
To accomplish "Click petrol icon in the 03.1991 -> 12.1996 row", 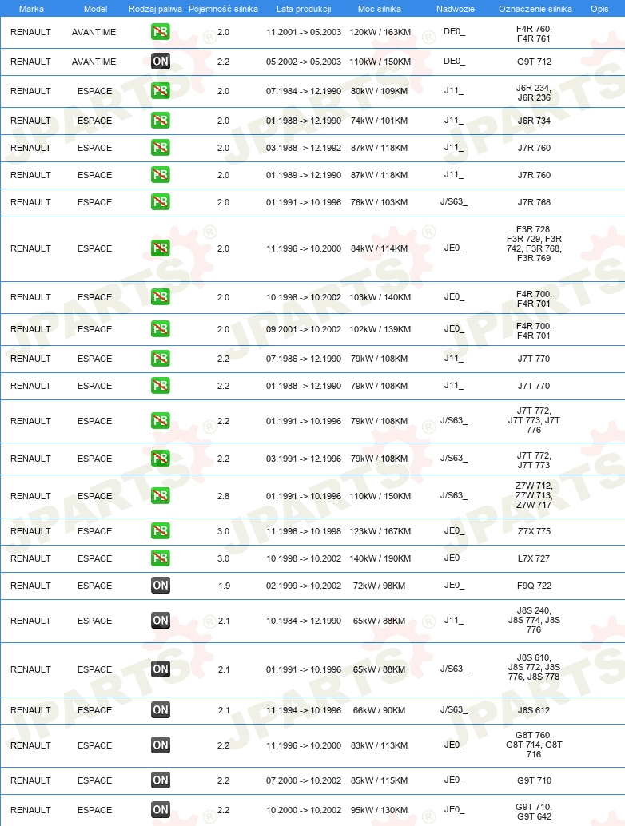I will [160, 459].
